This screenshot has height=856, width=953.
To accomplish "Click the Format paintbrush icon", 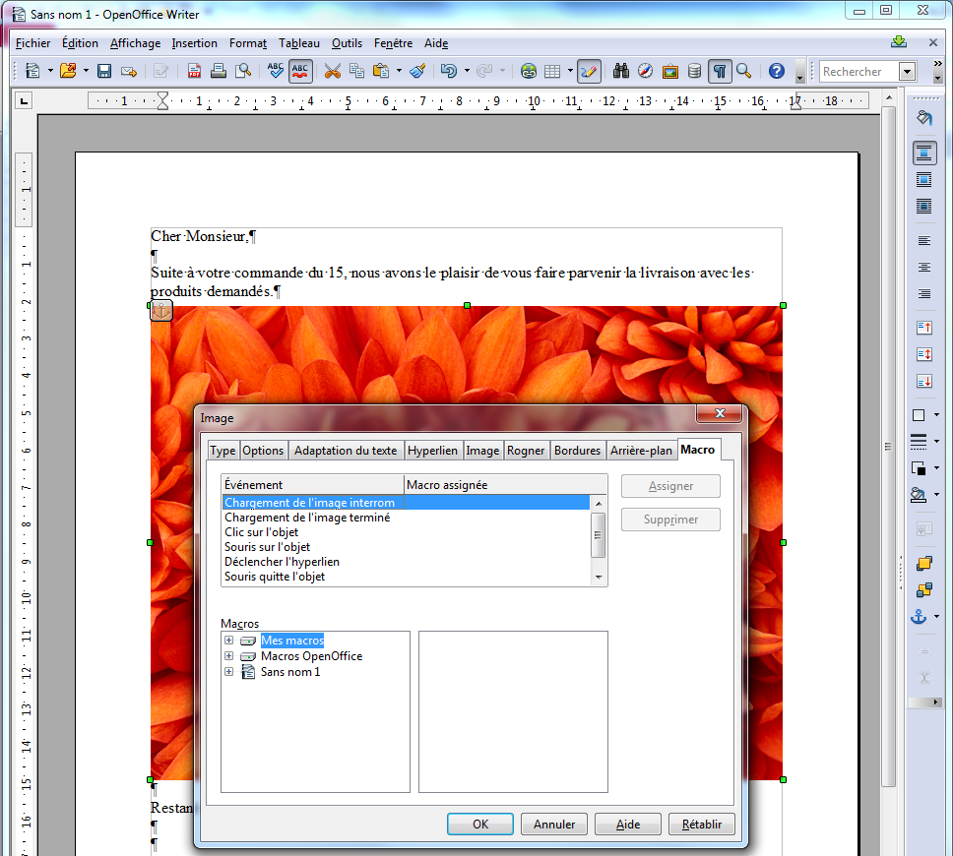I will (417, 71).
